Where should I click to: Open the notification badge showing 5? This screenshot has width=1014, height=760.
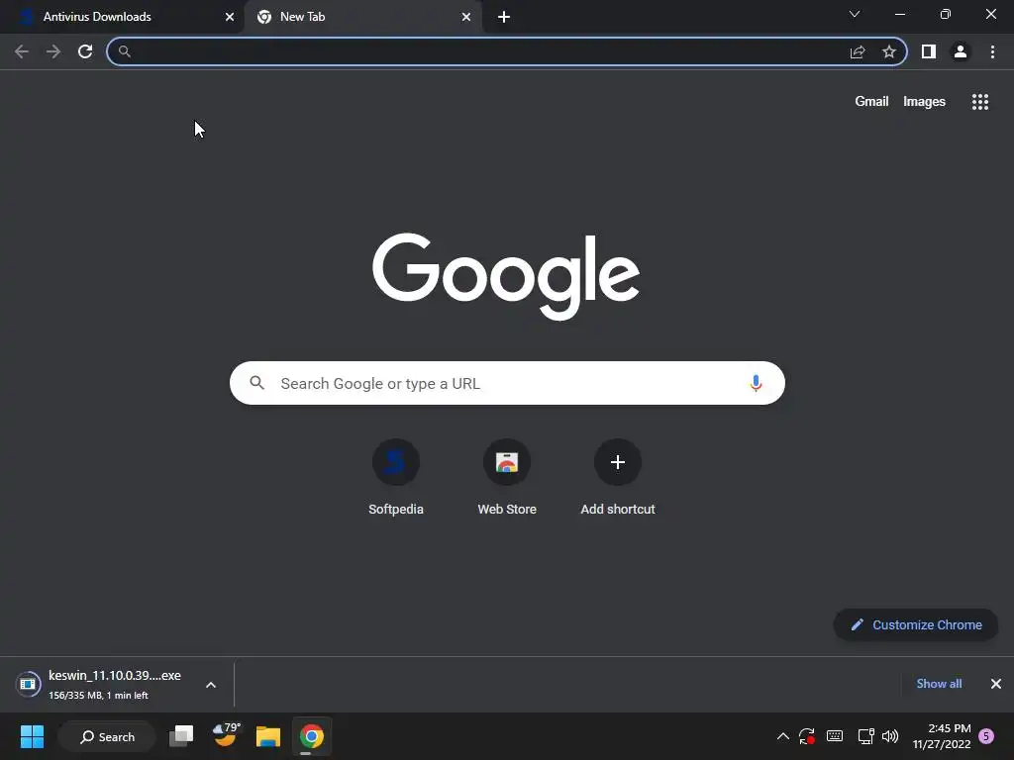986,736
